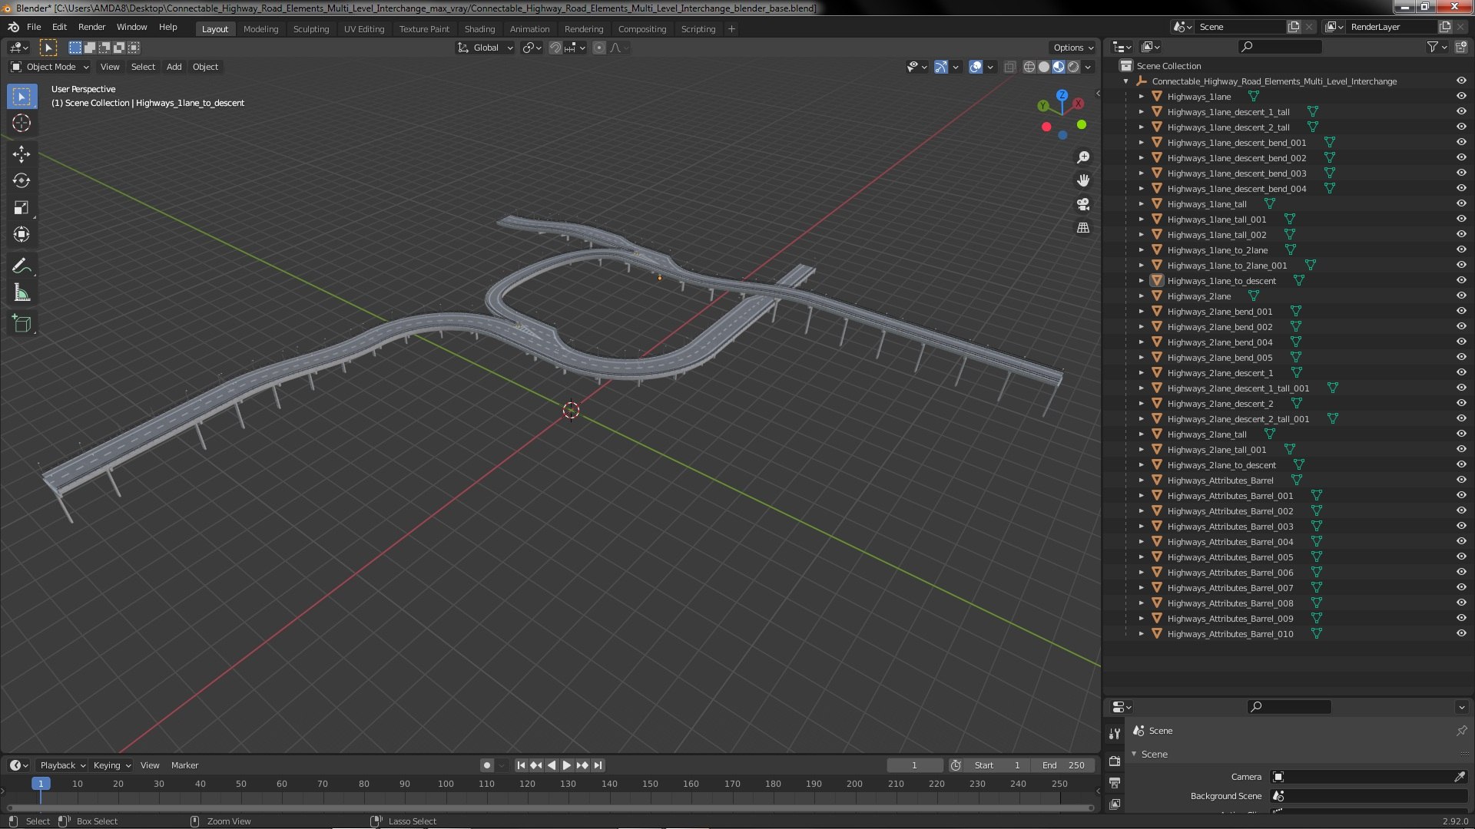1475x829 pixels.
Task: Click the zoom view magnifier icon
Action: (1083, 157)
